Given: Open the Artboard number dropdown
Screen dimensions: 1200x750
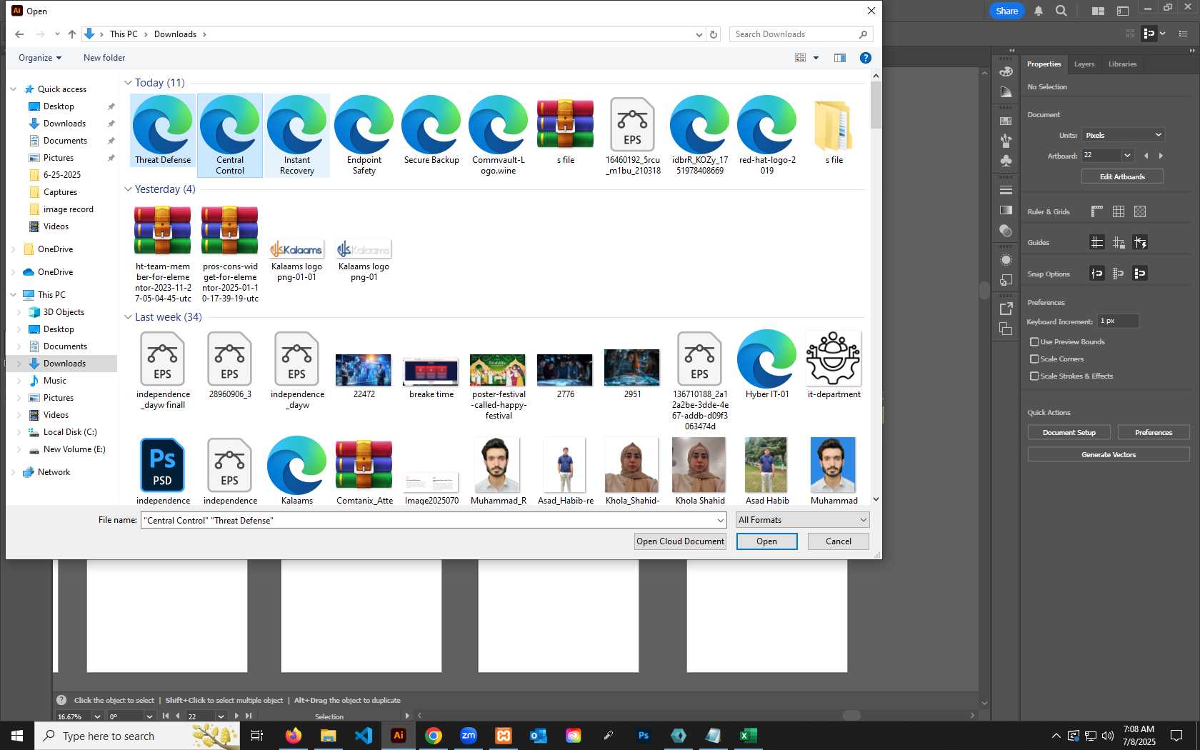Looking at the screenshot, I should [1127, 156].
